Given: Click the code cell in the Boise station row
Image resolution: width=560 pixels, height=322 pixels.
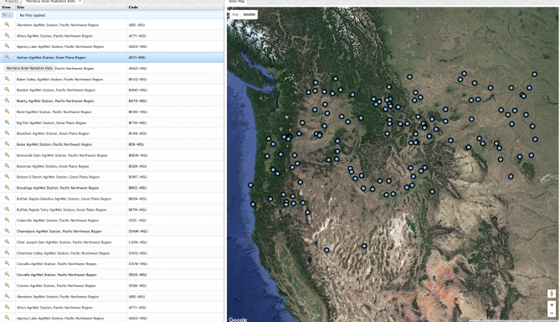Looking at the screenshot, I should click(x=175, y=144).
